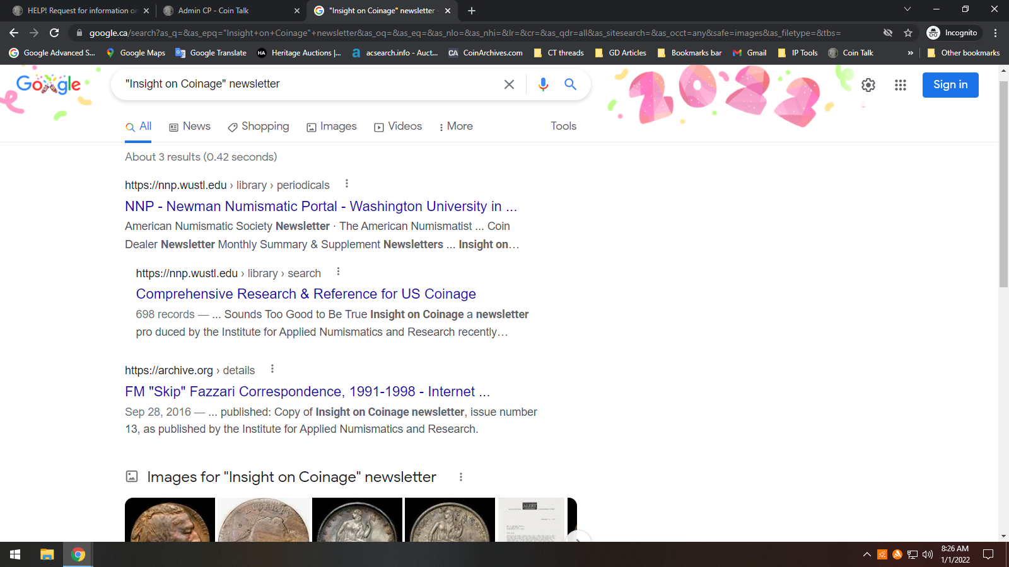Image resolution: width=1009 pixels, height=567 pixels.
Task: Show hidden system tray icons
Action: 867,554
